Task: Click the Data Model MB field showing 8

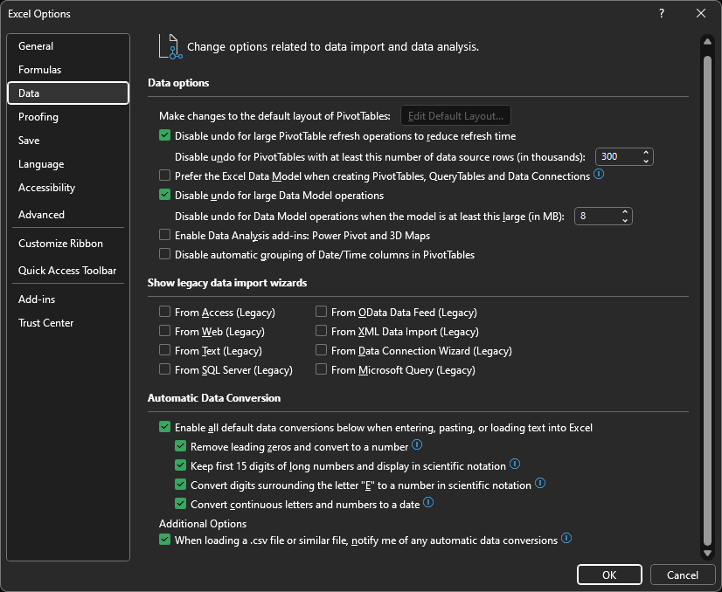Action: pos(597,217)
